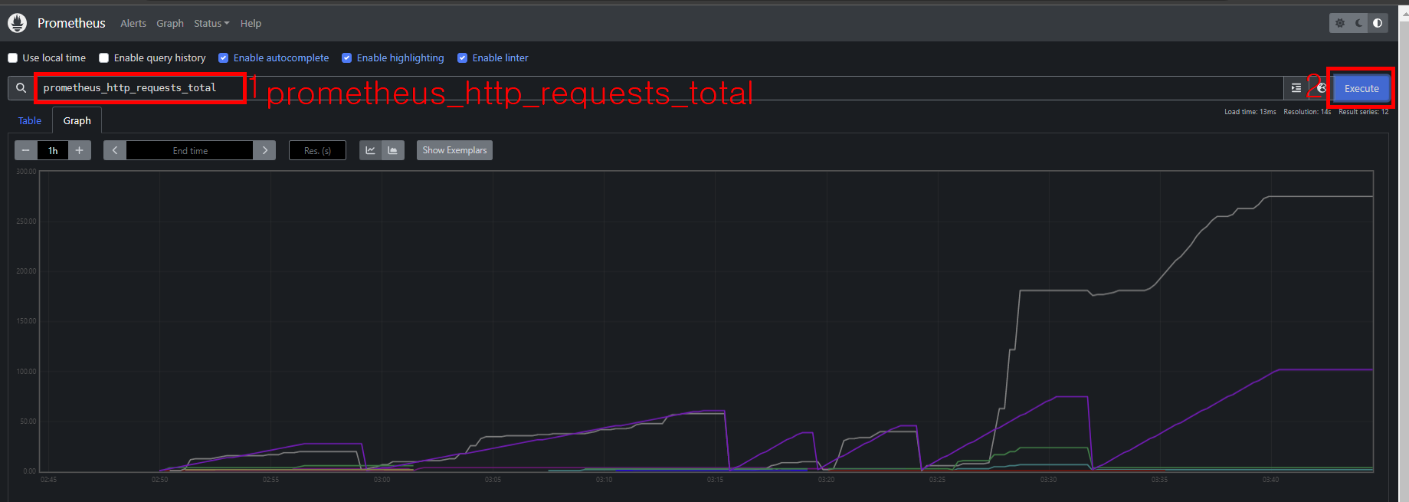Click the 100.00 y-axis label
The image size is (1409, 502).
pos(26,372)
